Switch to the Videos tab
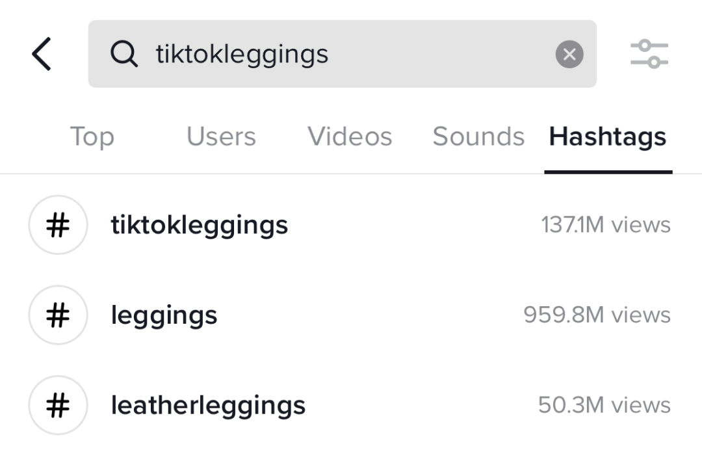Viewport: 702px width, 459px height. point(350,137)
